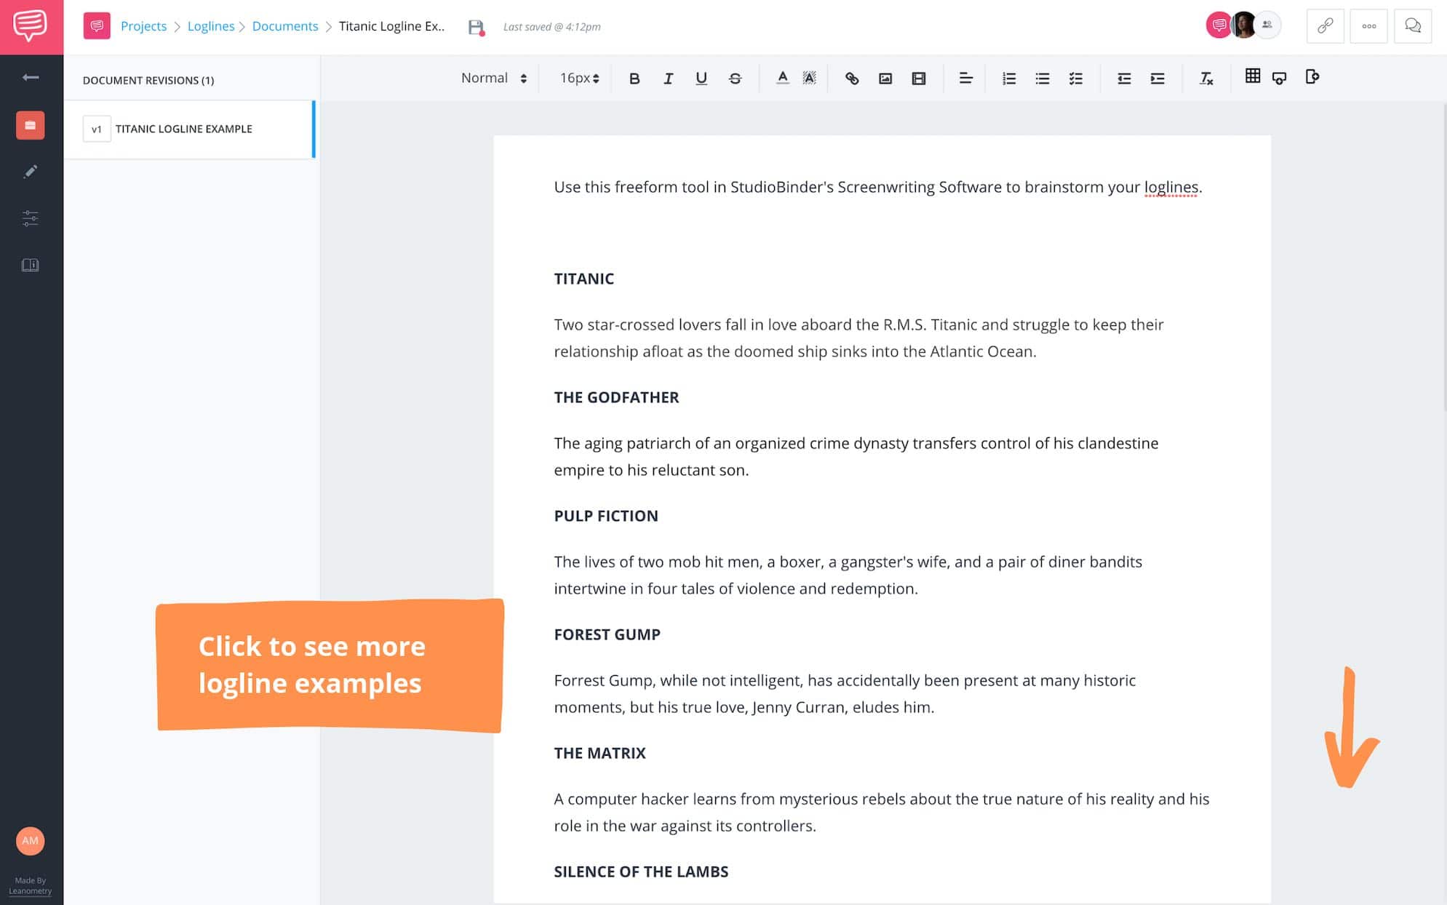This screenshot has width=1447, height=905.
Task: Click the bold formatting icon
Action: click(x=634, y=77)
